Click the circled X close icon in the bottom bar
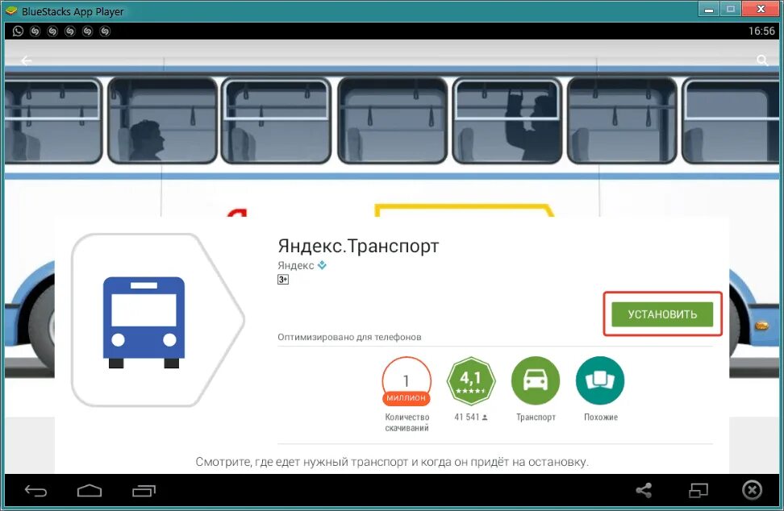Screen dimensions: 784x511 tap(752, 490)
